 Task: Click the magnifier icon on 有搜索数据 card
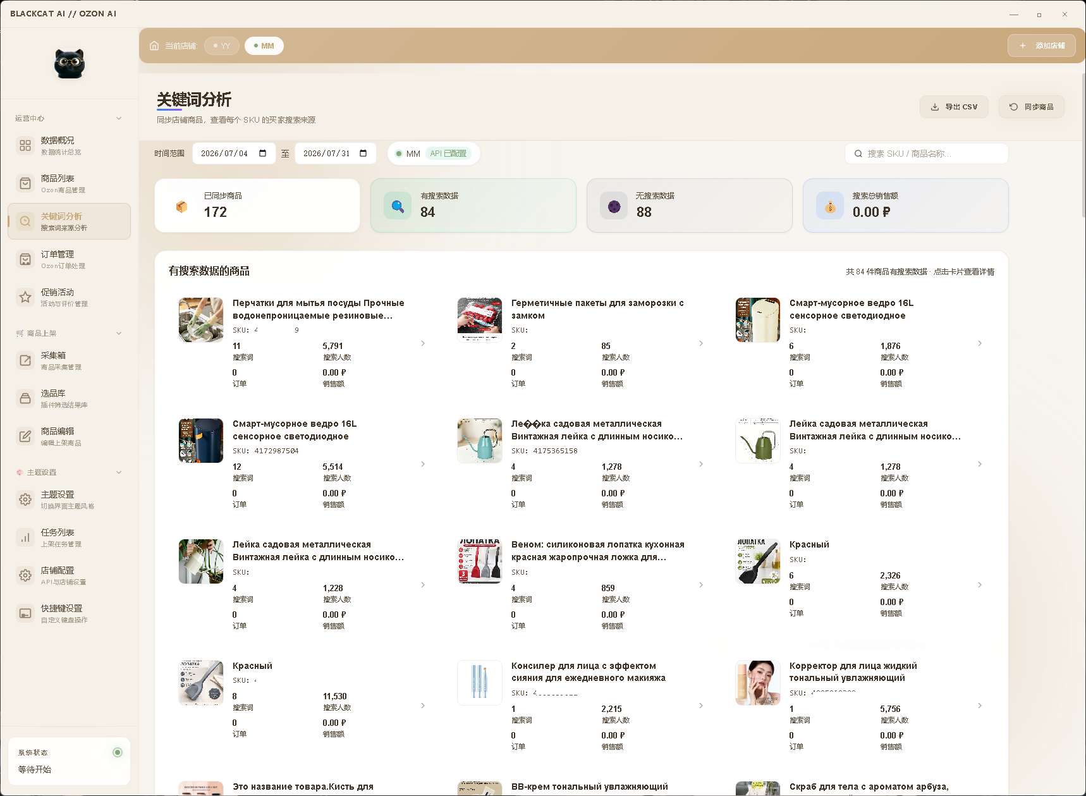tap(398, 205)
